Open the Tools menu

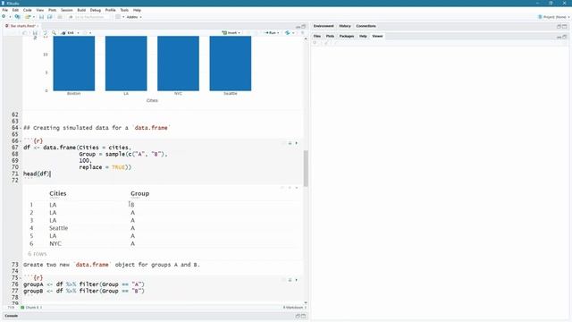click(124, 10)
